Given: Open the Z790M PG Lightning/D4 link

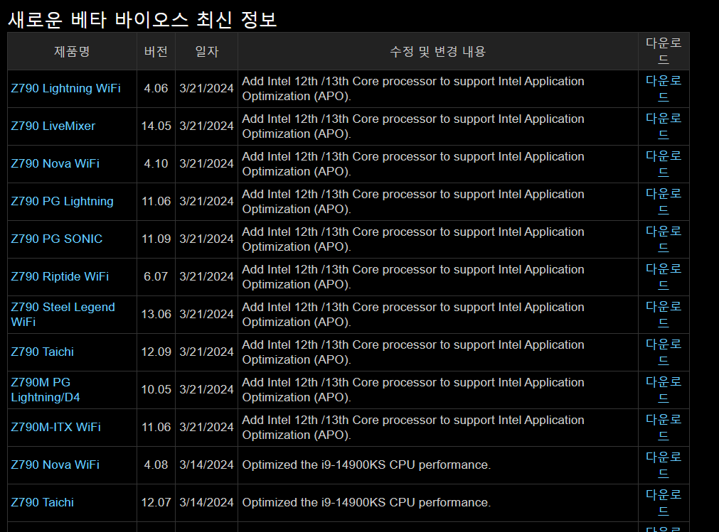Looking at the screenshot, I should pos(46,390).
